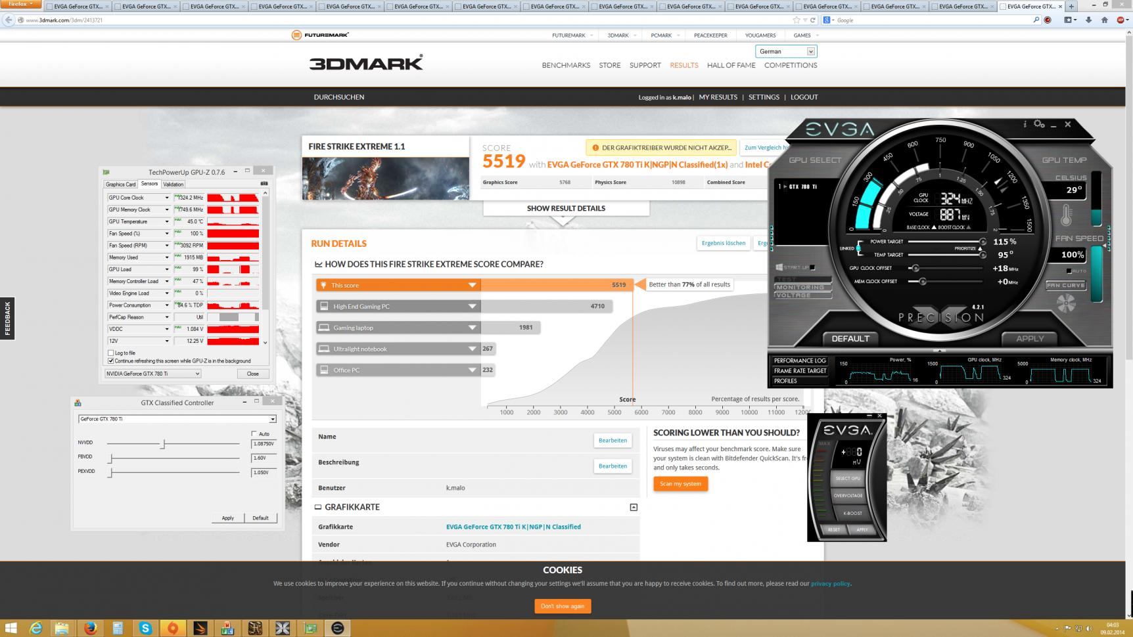The image size is (1133, 637).
Task: Click the thermometer icon in EVGA Precision
Action: 1066,215
